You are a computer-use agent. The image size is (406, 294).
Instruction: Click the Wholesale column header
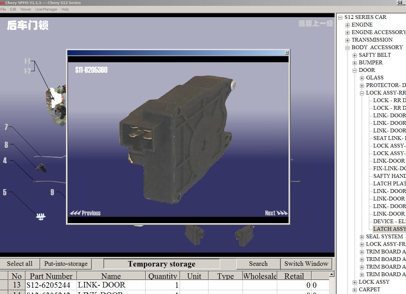260,276
